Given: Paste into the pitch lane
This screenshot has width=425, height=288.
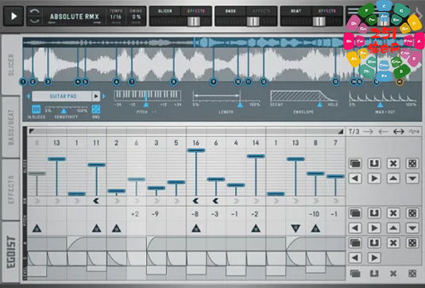Looking at the screenshot, I should click(374, 213).
